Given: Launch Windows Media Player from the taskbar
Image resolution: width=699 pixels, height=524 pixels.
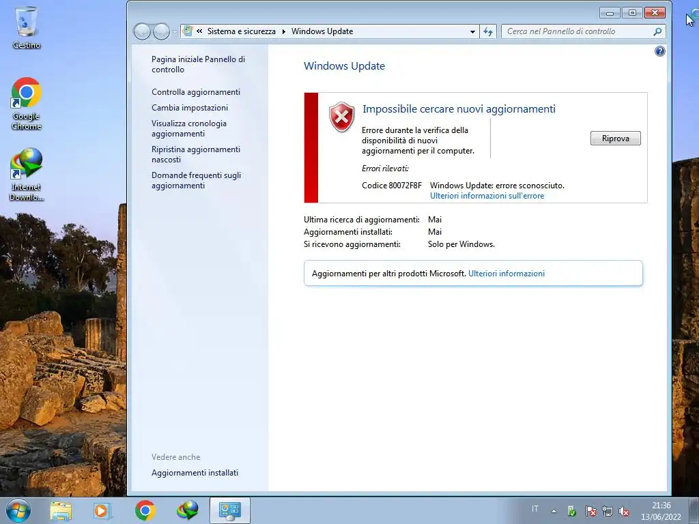Looking at the screenshot, I should click(102, 510).
